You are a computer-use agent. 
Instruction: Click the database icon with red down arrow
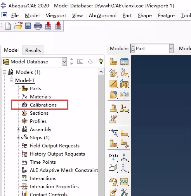48,26
